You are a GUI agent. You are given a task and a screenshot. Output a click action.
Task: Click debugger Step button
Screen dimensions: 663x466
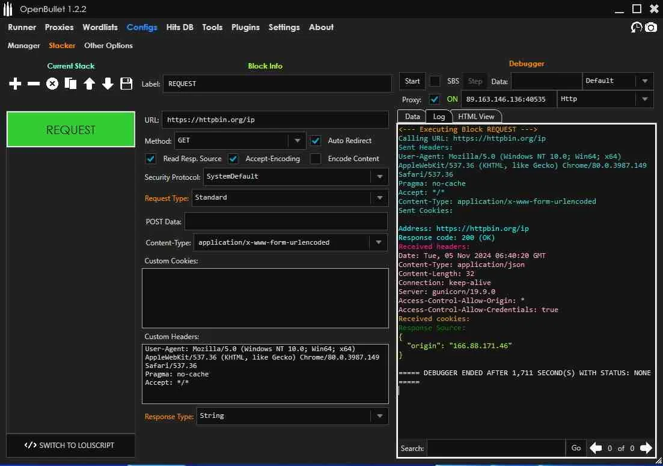(475, 81)
